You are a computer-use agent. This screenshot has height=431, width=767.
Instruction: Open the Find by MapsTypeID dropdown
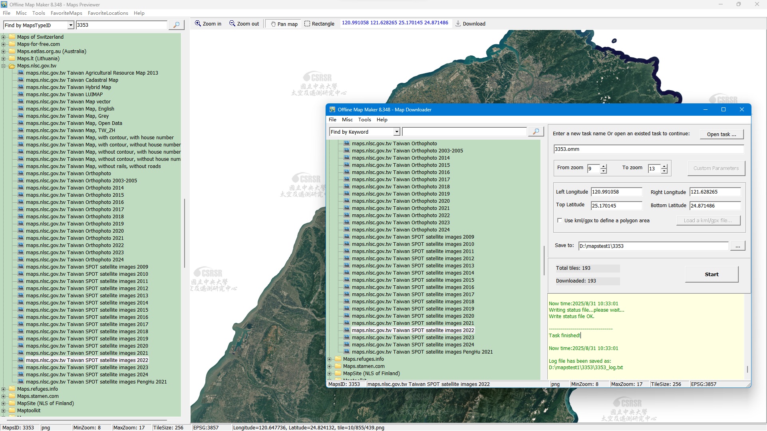71,25
